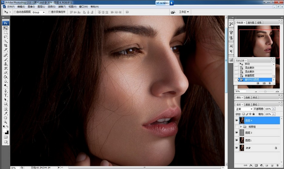Select the 移动 history state
The image size is (284, 169).
coord(253,64)
